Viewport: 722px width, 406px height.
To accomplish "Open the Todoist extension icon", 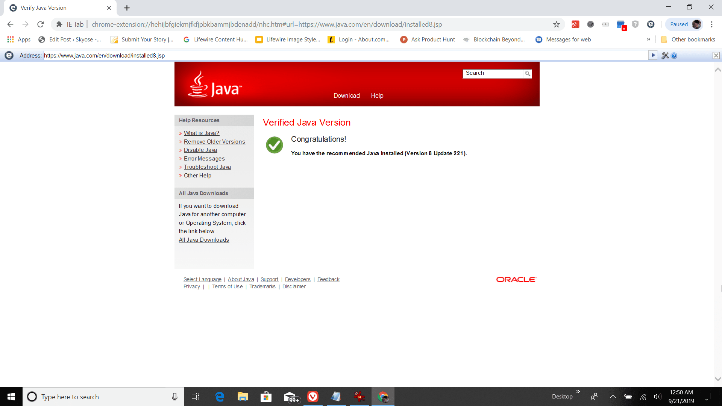I will pos(575,24).
